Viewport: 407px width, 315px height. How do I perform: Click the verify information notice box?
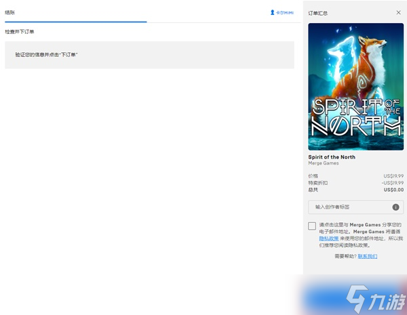(149, 55)
